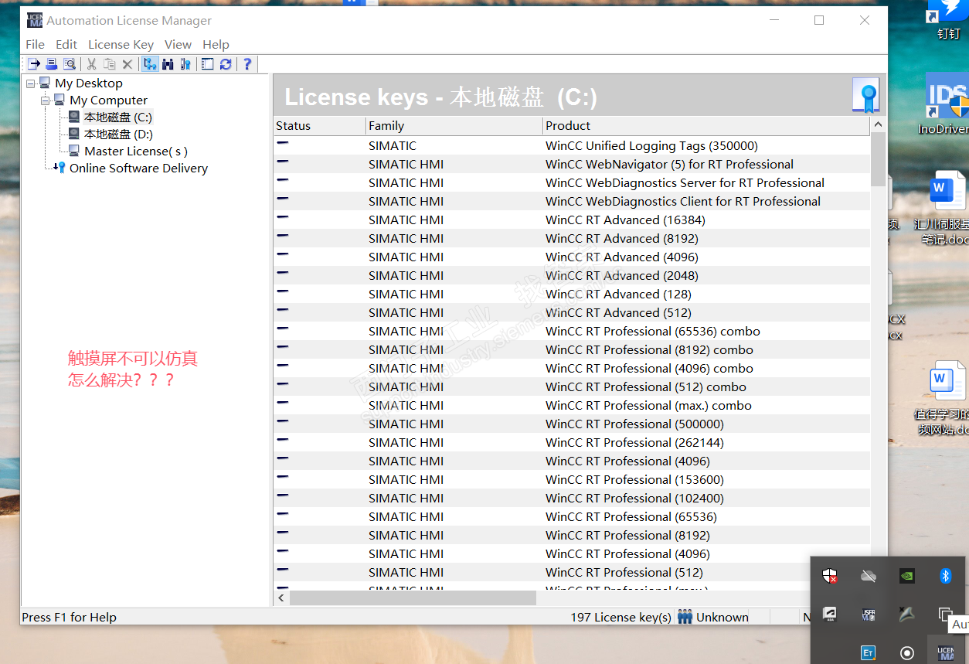Select WinCC RT Advanced (8192) row
The image size is (969, 664).
[572, 238]
